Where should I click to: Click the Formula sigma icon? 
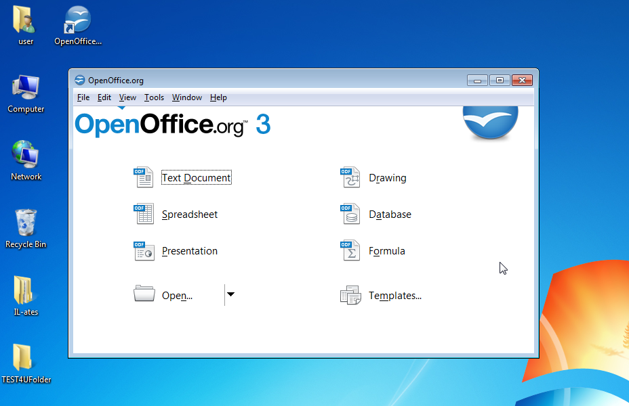tap(350, 250)
